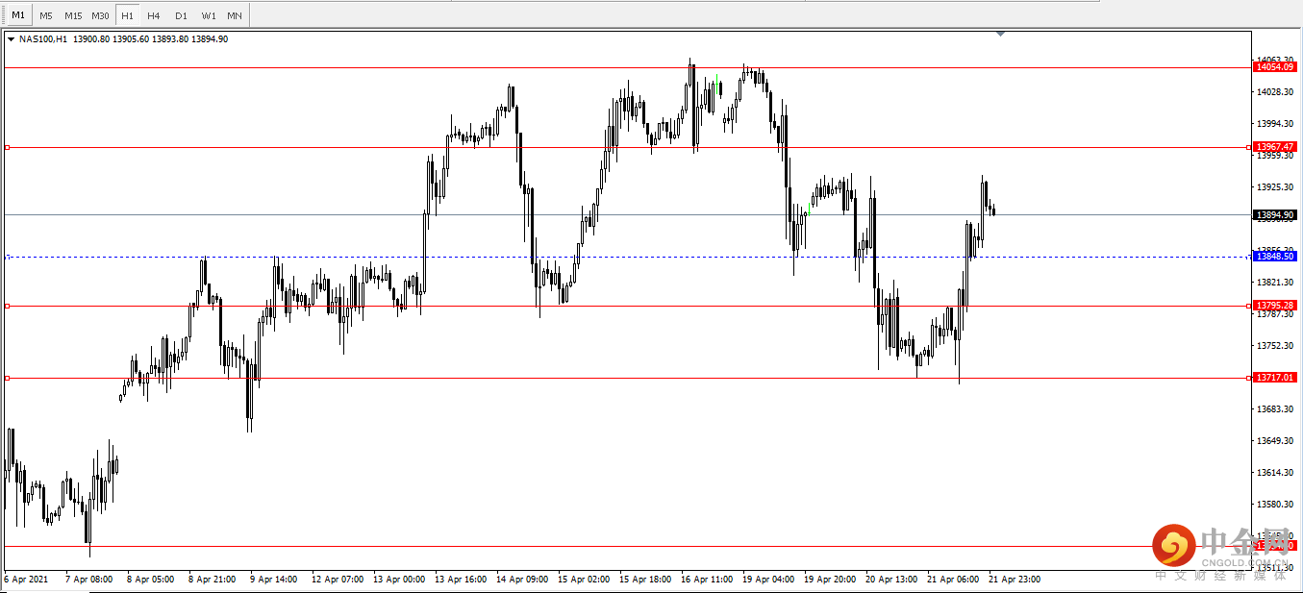Click the '21 Apr 23:00' time axis label
This screenshot has width=1303, height=593.
[1014, 580]
